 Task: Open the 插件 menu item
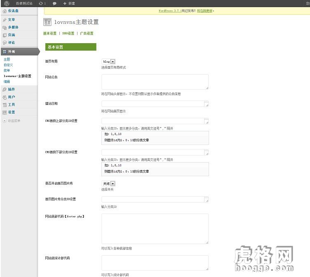[12, 89]
